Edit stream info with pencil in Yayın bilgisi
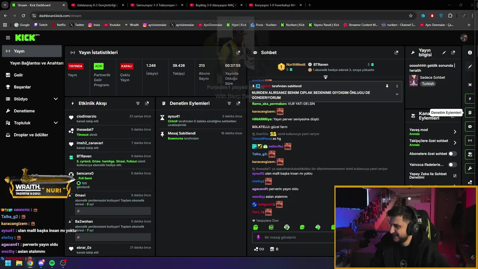 (444, 53)
